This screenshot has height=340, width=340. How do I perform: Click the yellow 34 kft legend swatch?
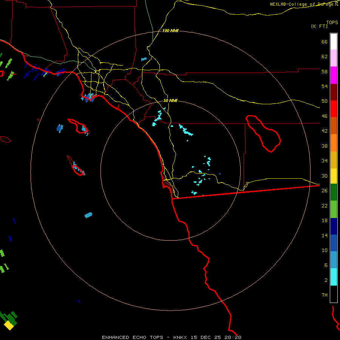click(334, 176)
